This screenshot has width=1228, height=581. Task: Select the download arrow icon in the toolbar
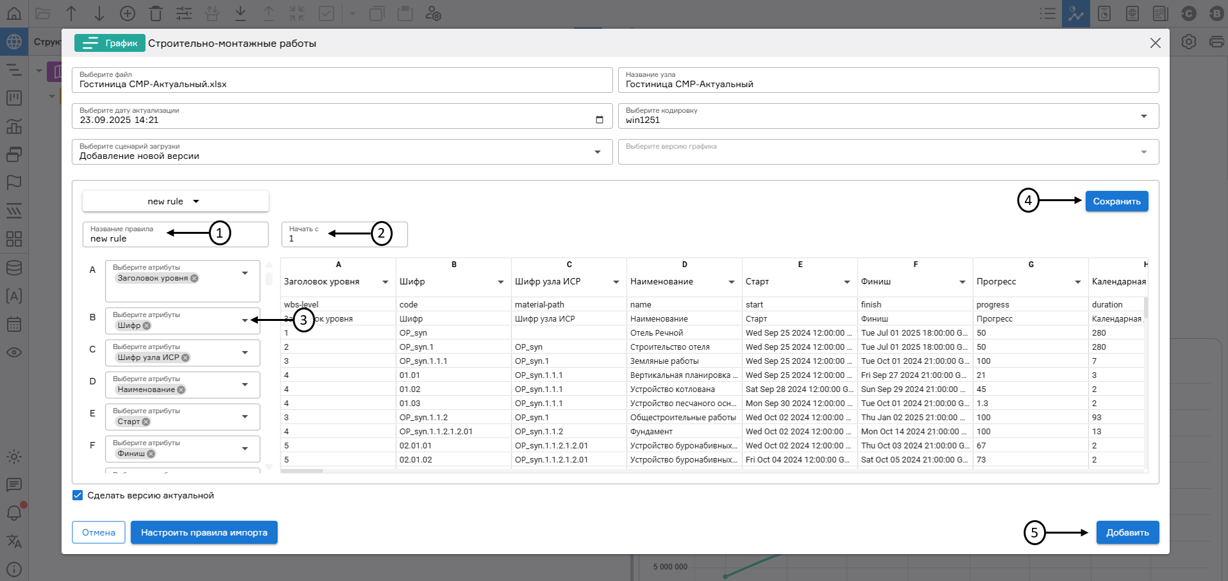click(240, 13)
